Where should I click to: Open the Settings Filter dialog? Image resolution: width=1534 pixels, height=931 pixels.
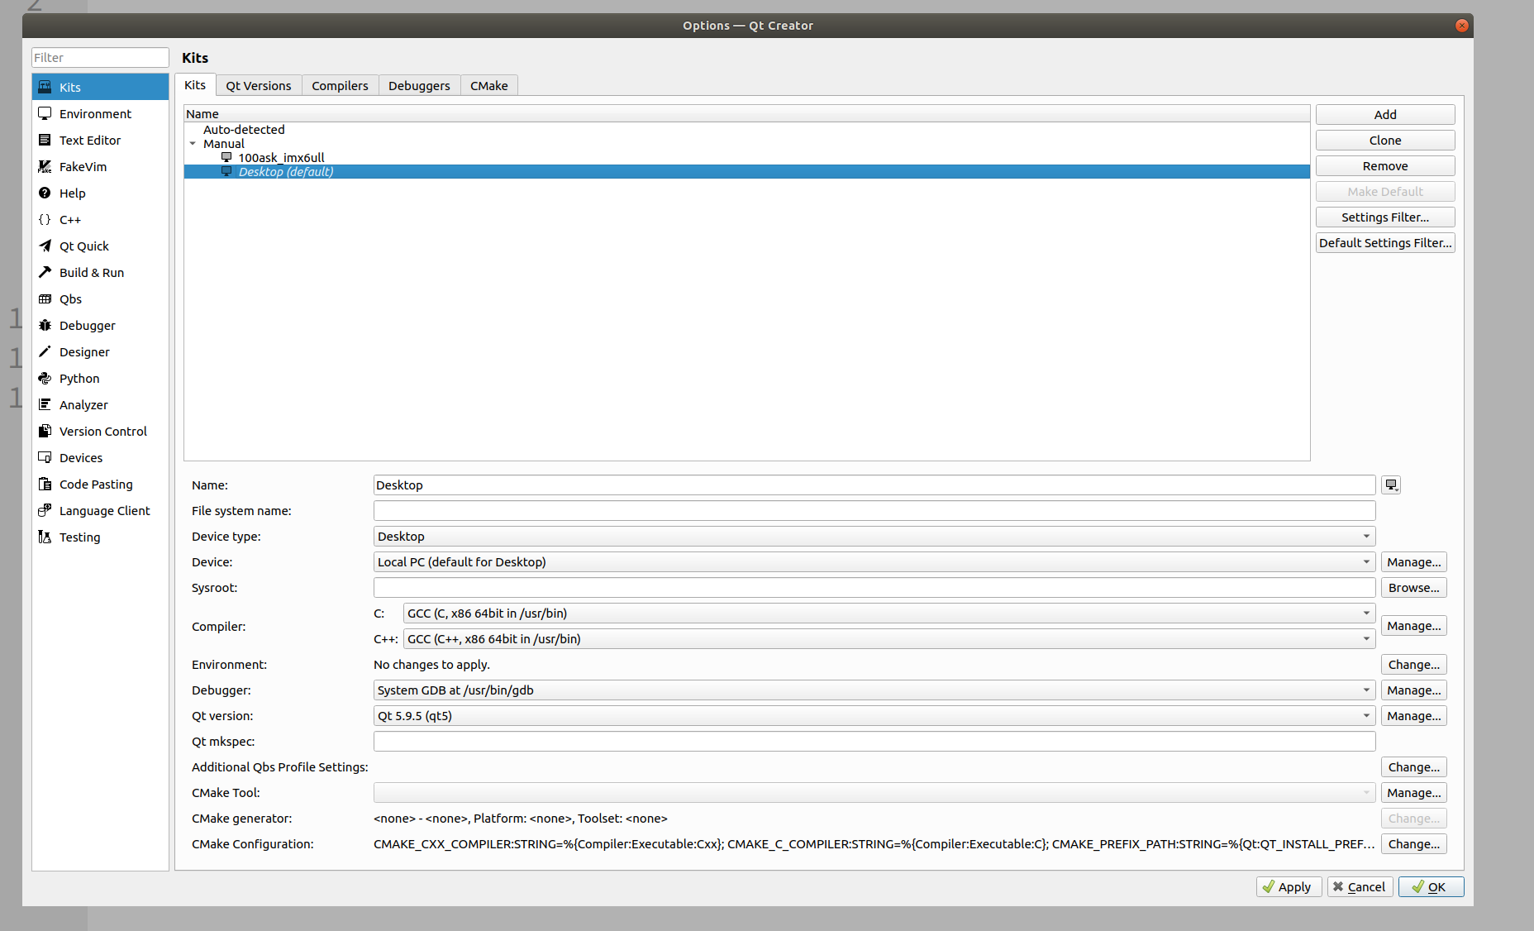tap(1385, 217)
